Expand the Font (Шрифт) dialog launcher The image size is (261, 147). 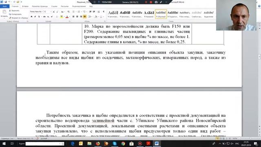point(69,21)
